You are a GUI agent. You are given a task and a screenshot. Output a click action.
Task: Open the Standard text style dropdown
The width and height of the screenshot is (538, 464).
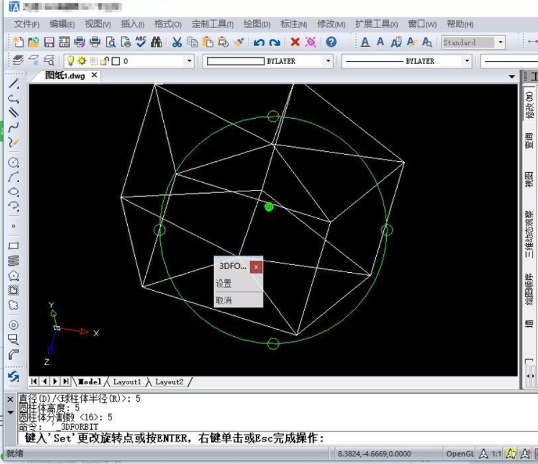coord(501,42)
